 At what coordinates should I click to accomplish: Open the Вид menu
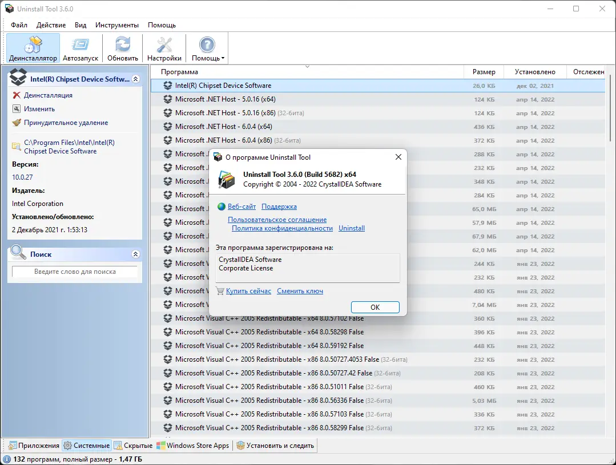pyautogui.click(x=80, y=25)
